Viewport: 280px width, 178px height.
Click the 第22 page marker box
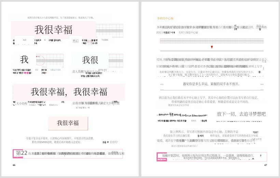click(20, 153)
